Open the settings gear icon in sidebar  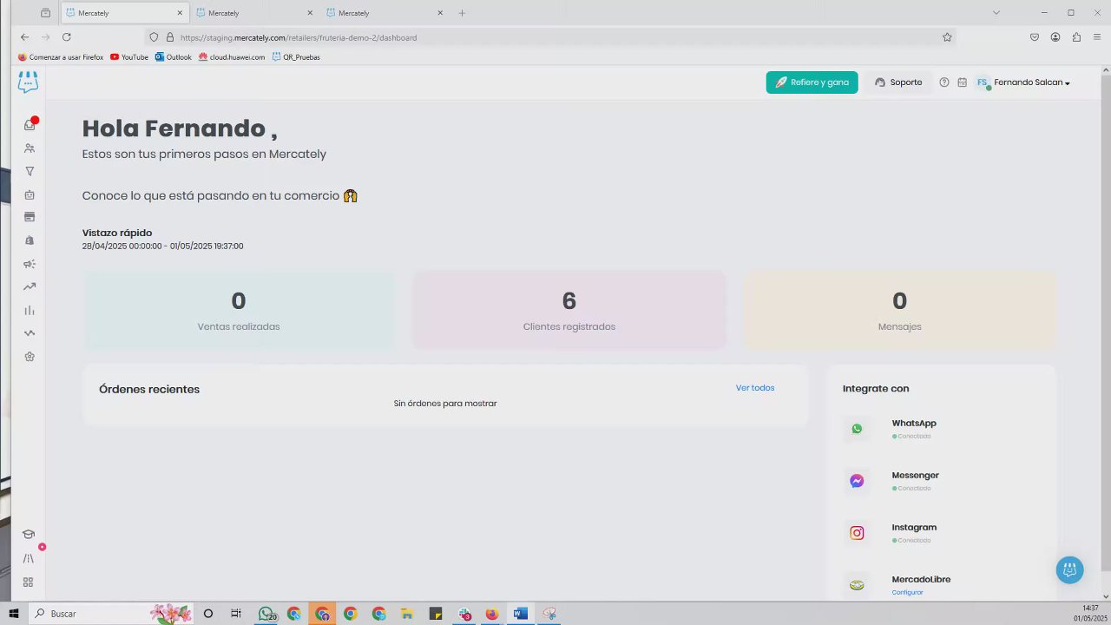(30, 357)
